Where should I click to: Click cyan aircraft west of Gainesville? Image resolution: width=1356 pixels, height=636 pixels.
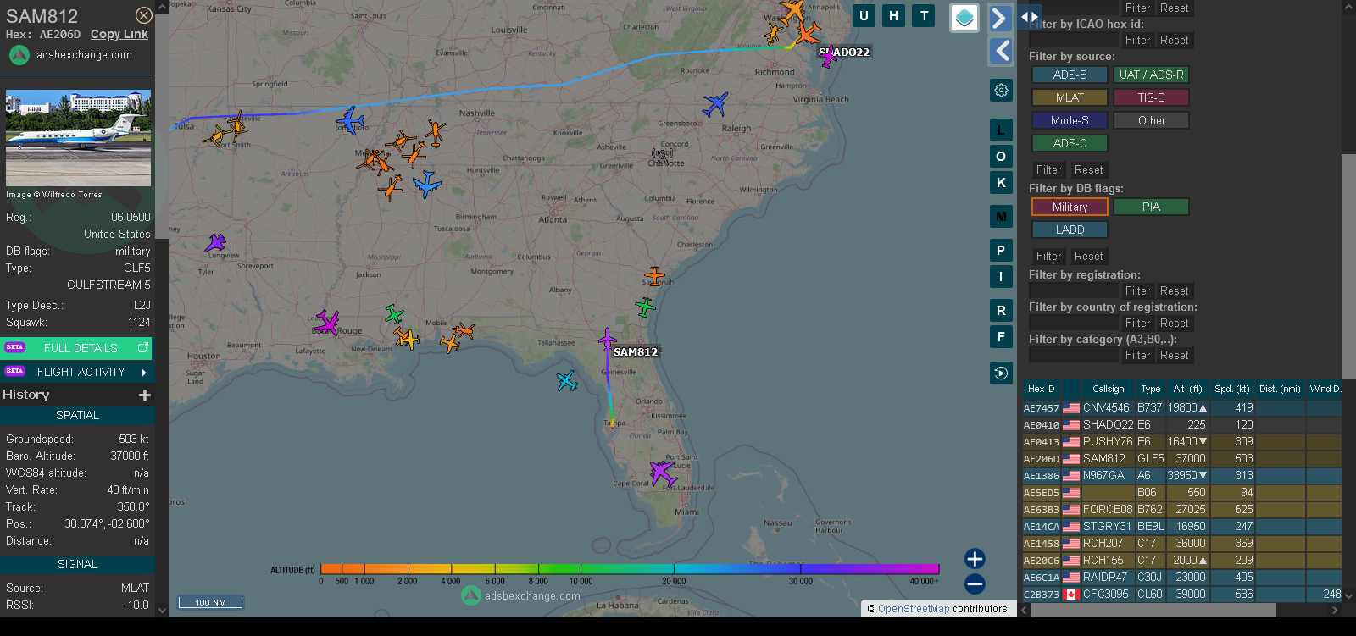(x=567, y=381)
